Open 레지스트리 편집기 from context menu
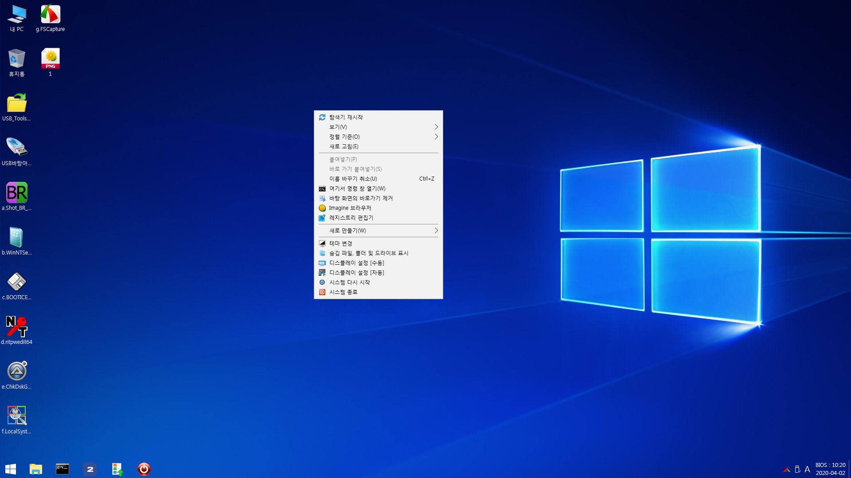This screenshot has height=478, width=851. click(x=379, y=218)
